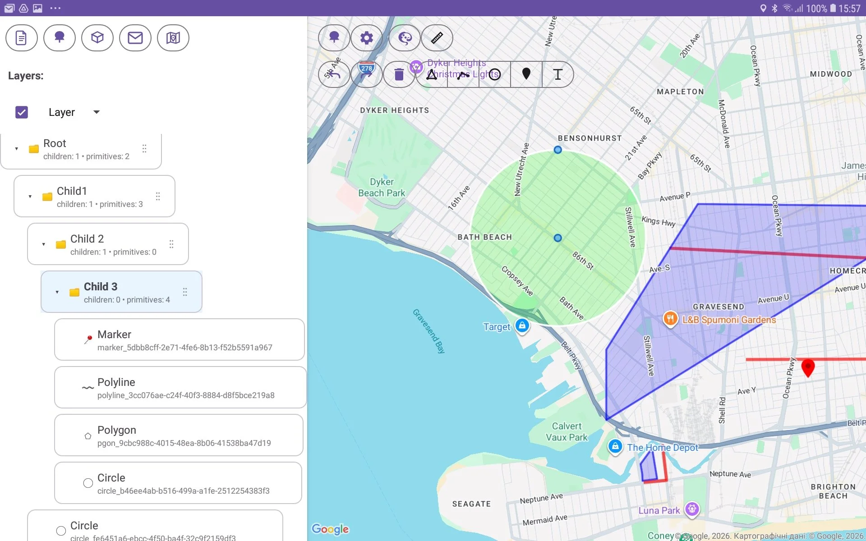Click The Home Depot pin on the map
The width and height of the screenshot is (866, 541).
(615, 447)
